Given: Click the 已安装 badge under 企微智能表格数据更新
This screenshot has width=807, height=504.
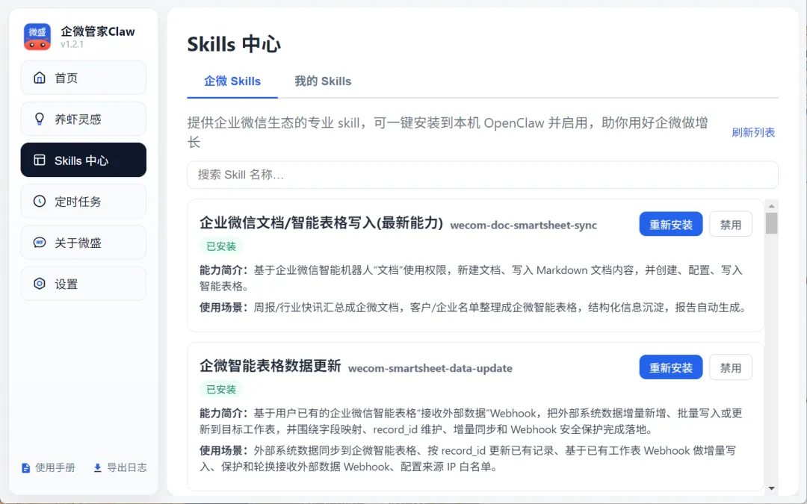Looking at the screenshot, I should pyautogui.click(x=220, y=389).
